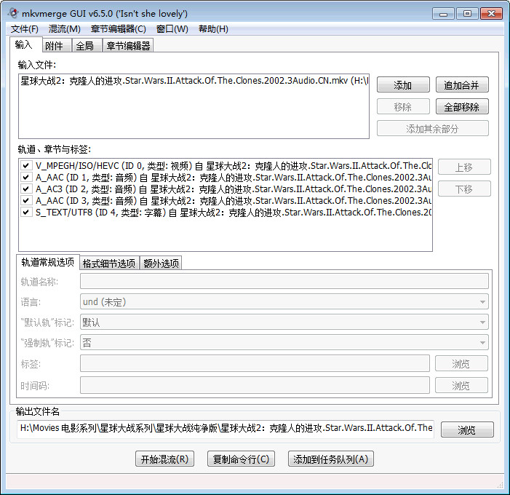Open the 文件(F) menu
This screenshot has width=510, height=495.
[25, 29]
